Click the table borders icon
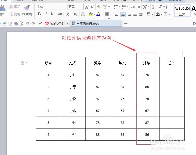Image resolution: width=196 pixels, height=155 pixels. tap(165, 14)
